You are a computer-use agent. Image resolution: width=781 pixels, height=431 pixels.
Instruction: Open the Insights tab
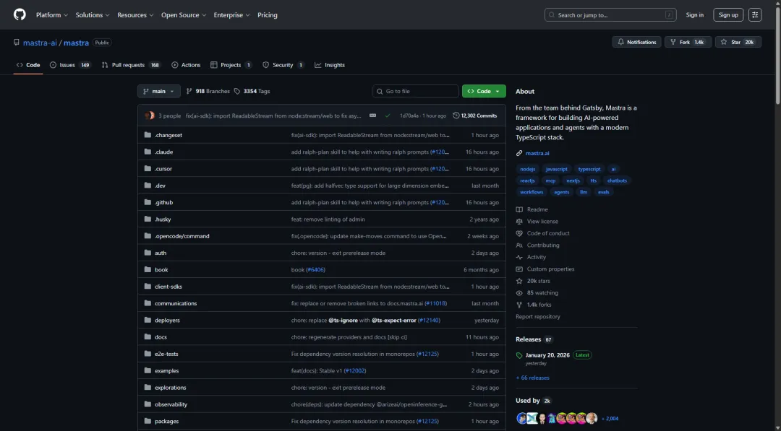[x=330, y=65]
